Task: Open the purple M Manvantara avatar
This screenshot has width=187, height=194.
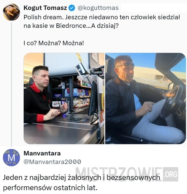Action: [11, 158]
